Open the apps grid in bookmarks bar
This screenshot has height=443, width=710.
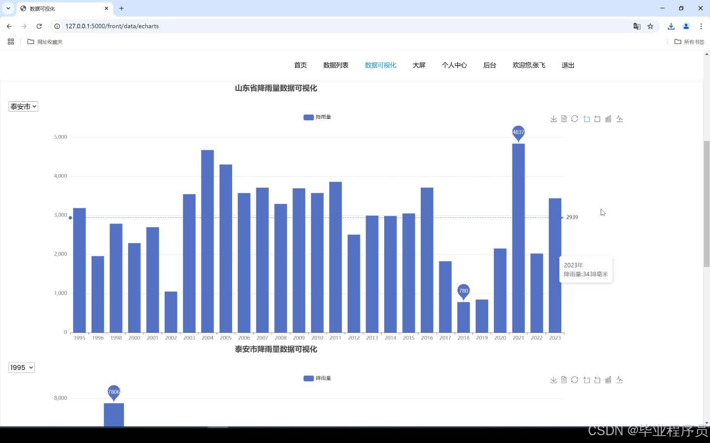click(x=11, y=42)
